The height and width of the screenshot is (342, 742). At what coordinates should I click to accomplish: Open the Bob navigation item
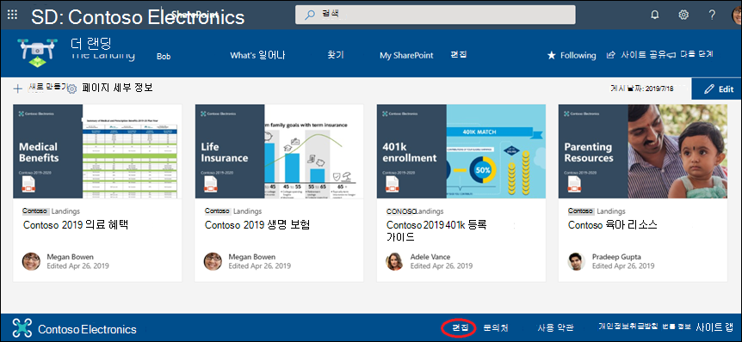point(164,56)
